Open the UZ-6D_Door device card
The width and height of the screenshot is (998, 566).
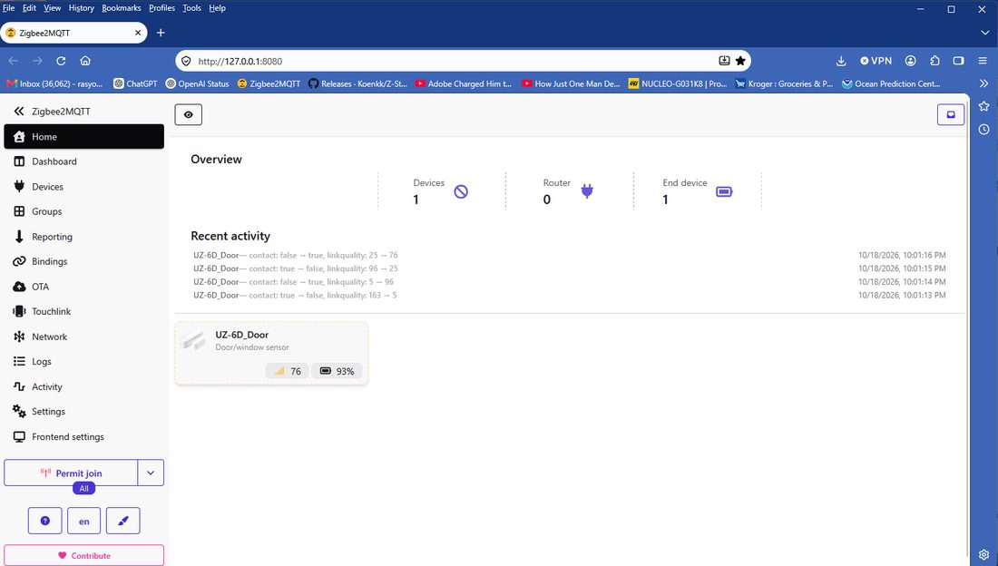[x=272, y=354]
